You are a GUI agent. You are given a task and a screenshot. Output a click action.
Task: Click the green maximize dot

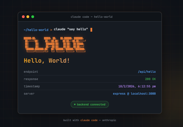pos(33,17)
